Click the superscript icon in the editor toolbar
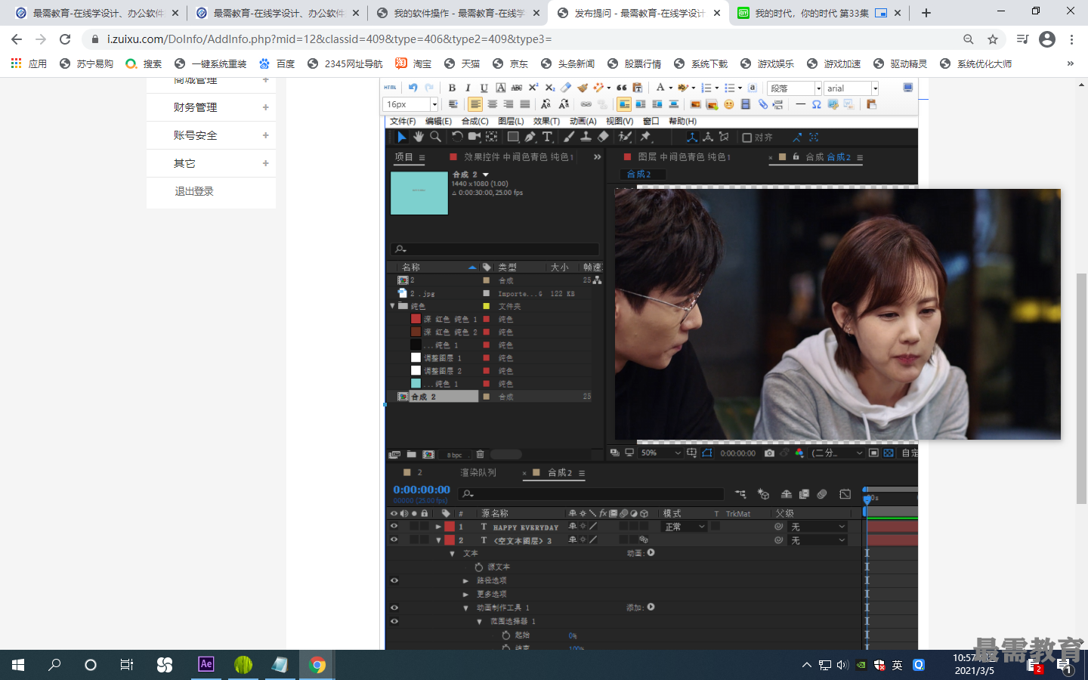 pos(533,88)
